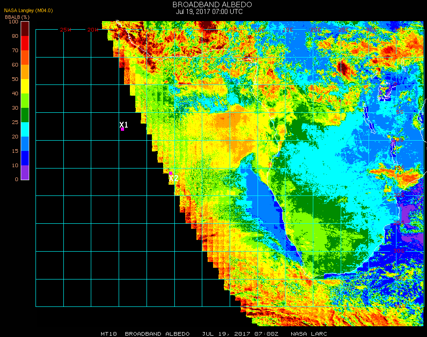This screenshot has height=337, width=427.
Task: Click the legend tick value '40'
Action: click(x=15, y=93)
